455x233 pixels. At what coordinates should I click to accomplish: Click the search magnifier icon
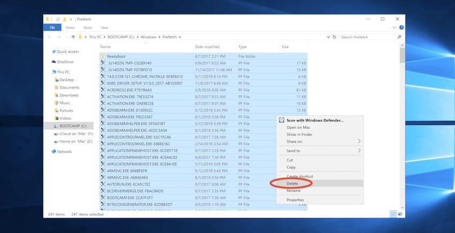(x=399, y=37)
